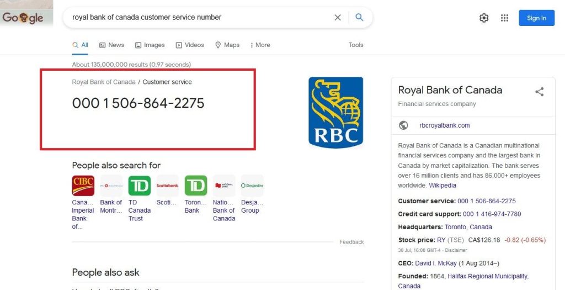Viewport: 565px width, 290px height.
Task: Click the customer service number in the knowledge panel
Action: 487,201
